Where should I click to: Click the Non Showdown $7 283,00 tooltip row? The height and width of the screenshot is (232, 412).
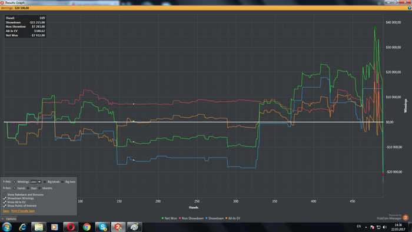point(25,26)
